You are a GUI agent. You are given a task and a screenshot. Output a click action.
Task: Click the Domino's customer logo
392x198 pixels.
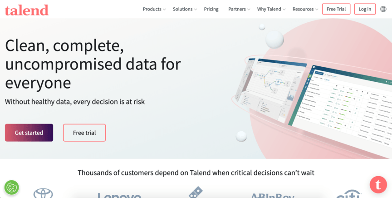pos(196,193)
